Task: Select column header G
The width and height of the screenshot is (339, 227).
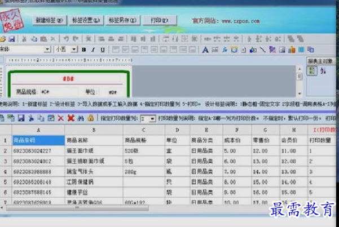Action: point(265,130)
